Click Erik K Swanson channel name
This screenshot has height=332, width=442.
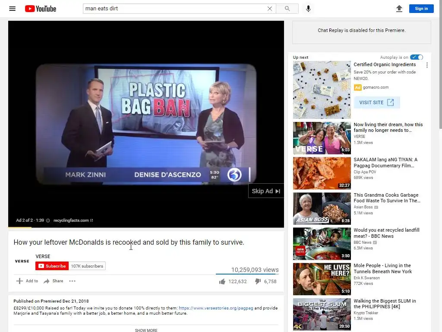click(x=367, y=278)
